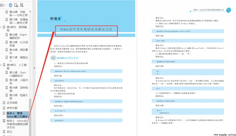Image resolution: width=236 pixels, height=136 pixels.
Task: Click bookmark icon beside 第33课
Action: (x=6, y=80)
